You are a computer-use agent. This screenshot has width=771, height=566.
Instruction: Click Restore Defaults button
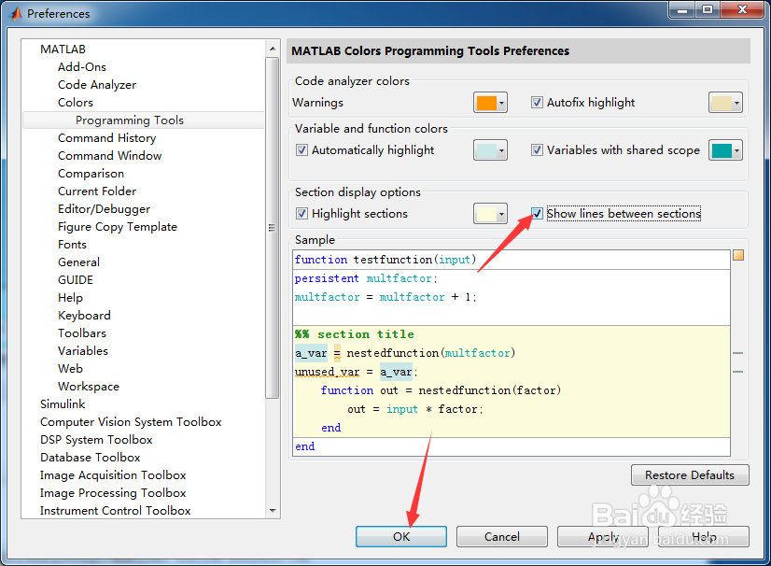pyautogui.click(x=690, y=475)
